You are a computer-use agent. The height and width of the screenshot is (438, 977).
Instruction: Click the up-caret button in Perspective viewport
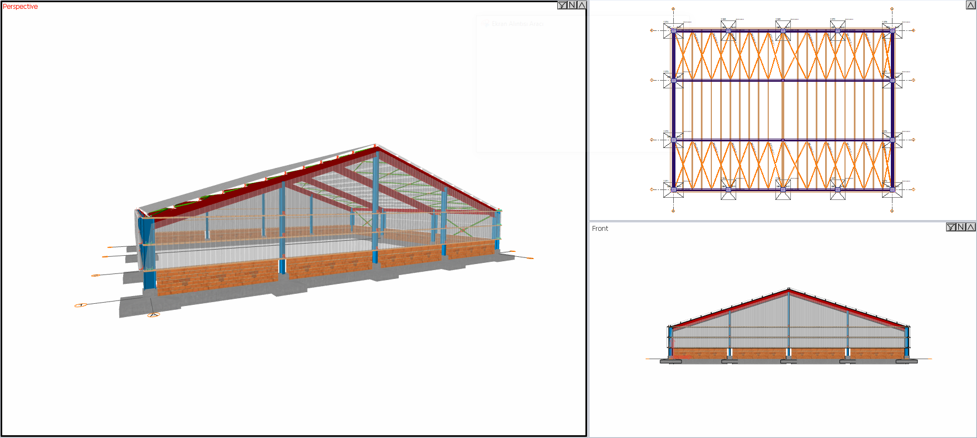582,5
